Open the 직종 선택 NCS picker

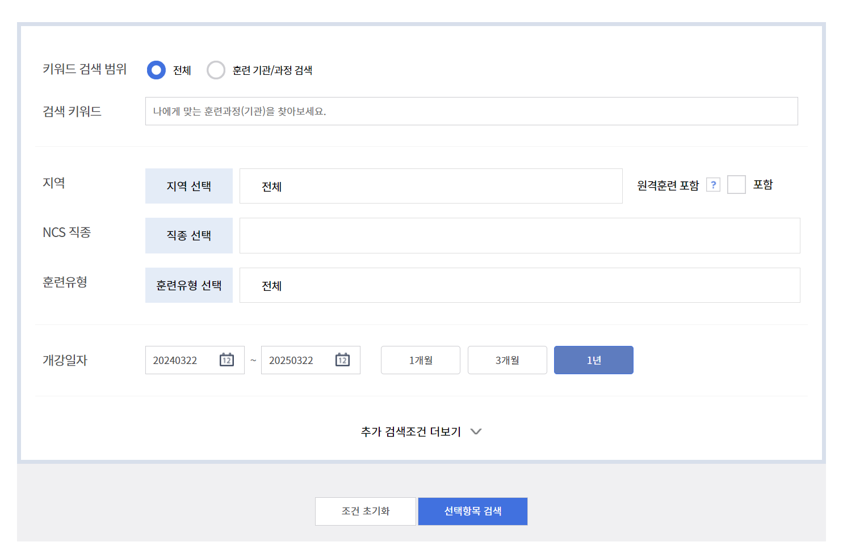[x=188, y=235]
